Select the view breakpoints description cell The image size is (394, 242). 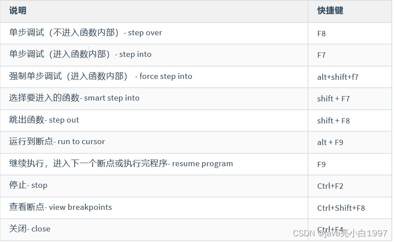pos(60,207)
